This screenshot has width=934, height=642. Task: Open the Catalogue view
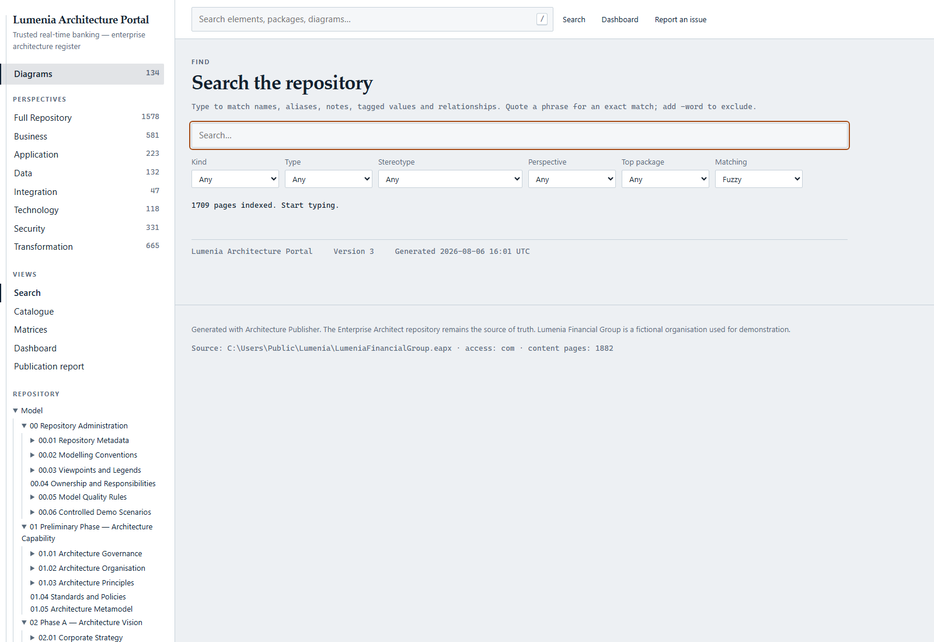[x=34, y=312]
